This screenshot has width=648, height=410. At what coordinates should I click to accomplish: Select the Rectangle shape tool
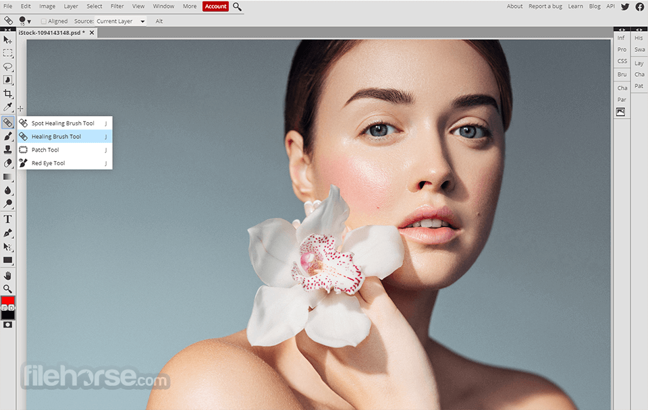point(7,260)
